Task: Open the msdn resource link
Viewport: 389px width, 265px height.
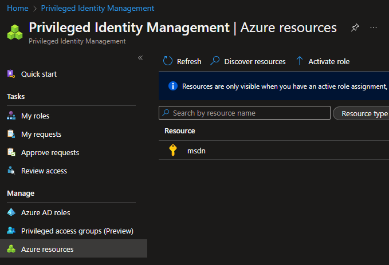Action: [x=197, y=151]
